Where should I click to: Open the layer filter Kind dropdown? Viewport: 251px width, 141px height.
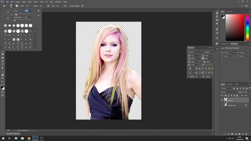[226, 89]
